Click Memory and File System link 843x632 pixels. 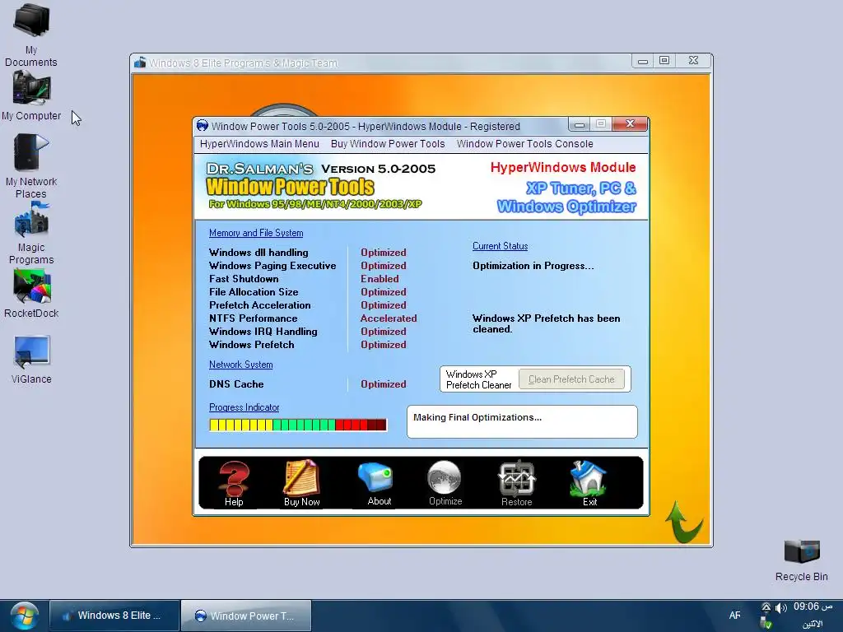click(256, 233)
